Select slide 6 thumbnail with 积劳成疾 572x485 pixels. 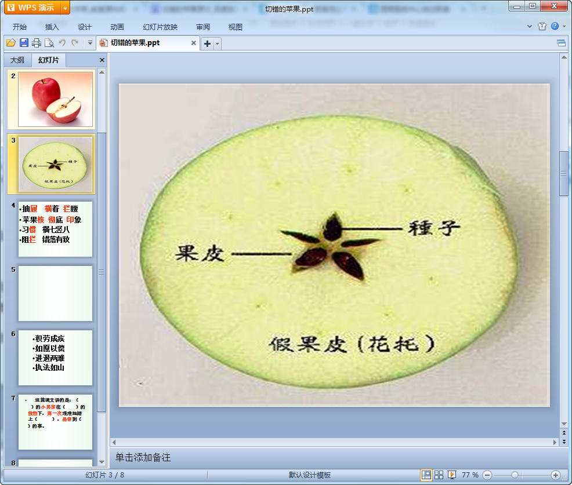pos(56,358)
